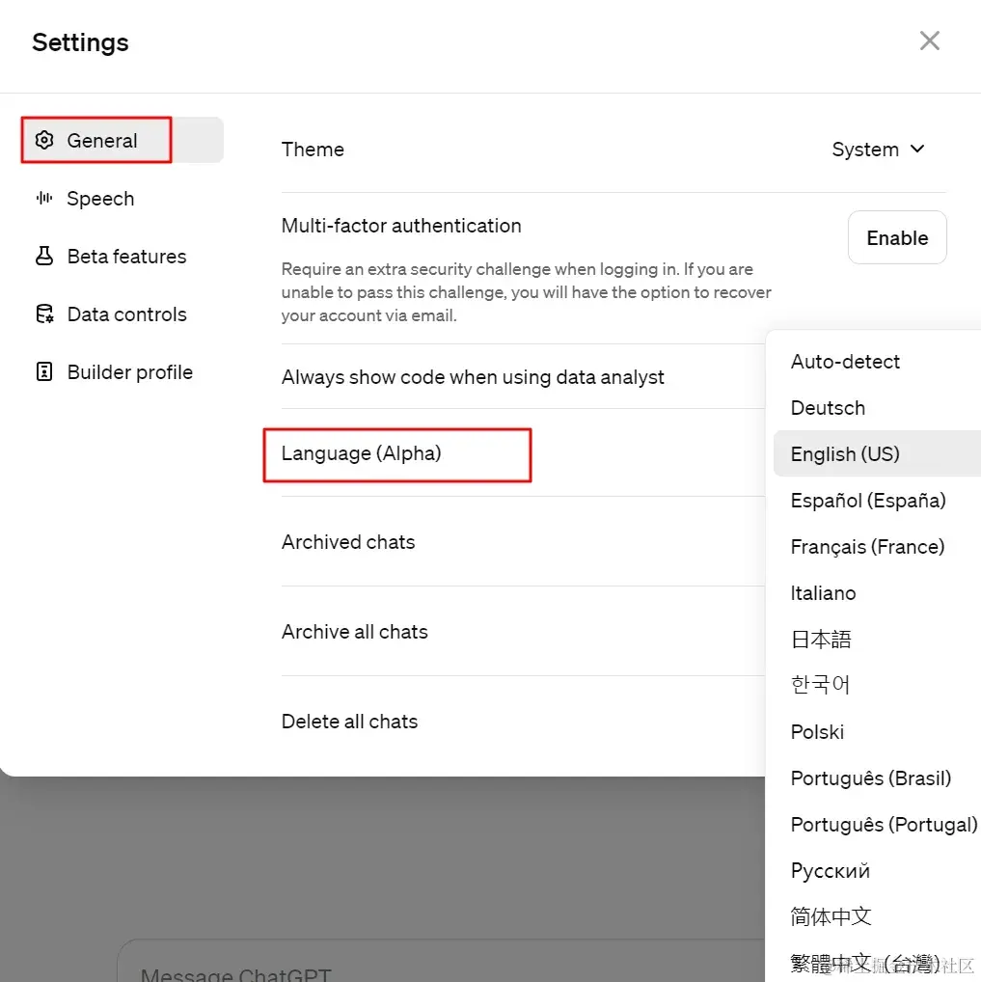981x982 pixels.
Task: Click the Builder profile badge icon
Action: coord(43,372)
